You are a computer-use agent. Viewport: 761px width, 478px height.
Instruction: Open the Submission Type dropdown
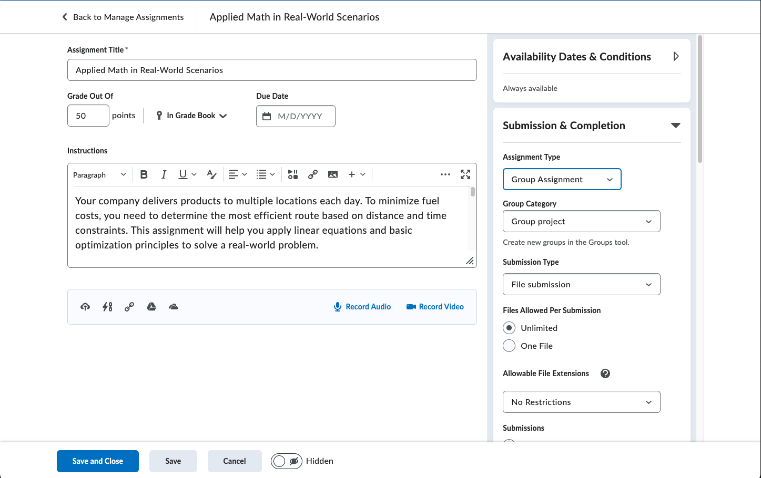click(581, 284)
